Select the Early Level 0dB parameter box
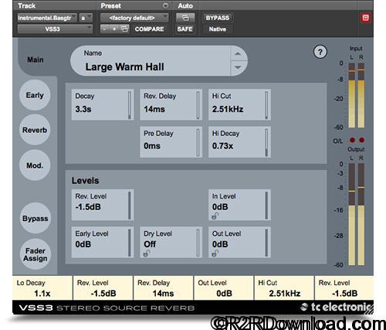This screenshot has height=330, width=386. (x=103, y=242)
